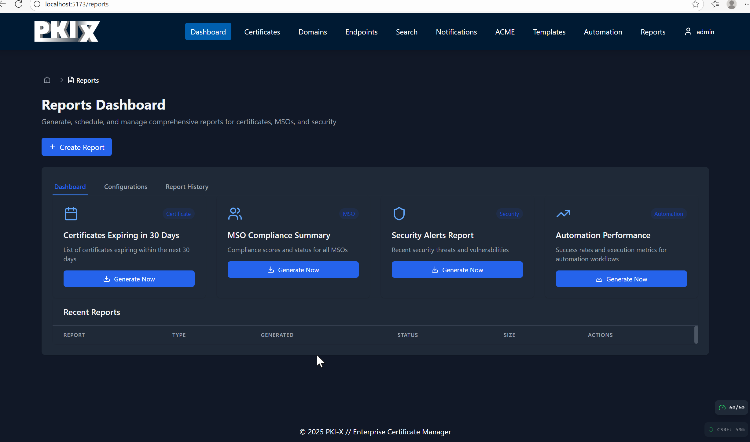Click the PKIX logo
This screenshot has width=750, height=442.
67,31
